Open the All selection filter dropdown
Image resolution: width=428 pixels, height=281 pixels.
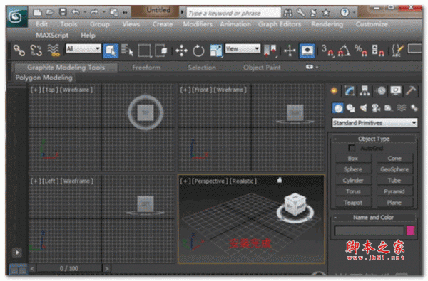83,49
